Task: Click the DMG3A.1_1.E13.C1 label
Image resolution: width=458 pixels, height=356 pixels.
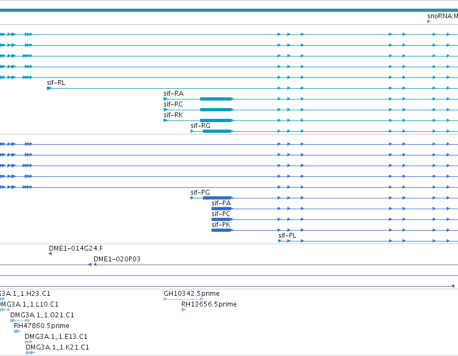Action: 56,337
